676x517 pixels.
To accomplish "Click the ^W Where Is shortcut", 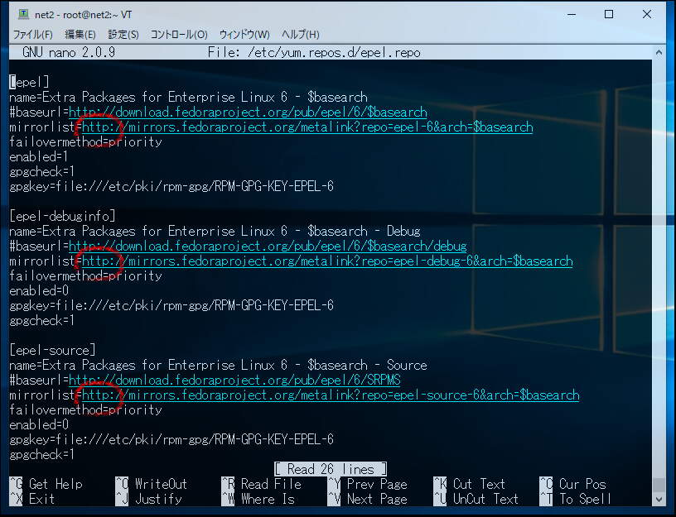I will tap(258, 499).
